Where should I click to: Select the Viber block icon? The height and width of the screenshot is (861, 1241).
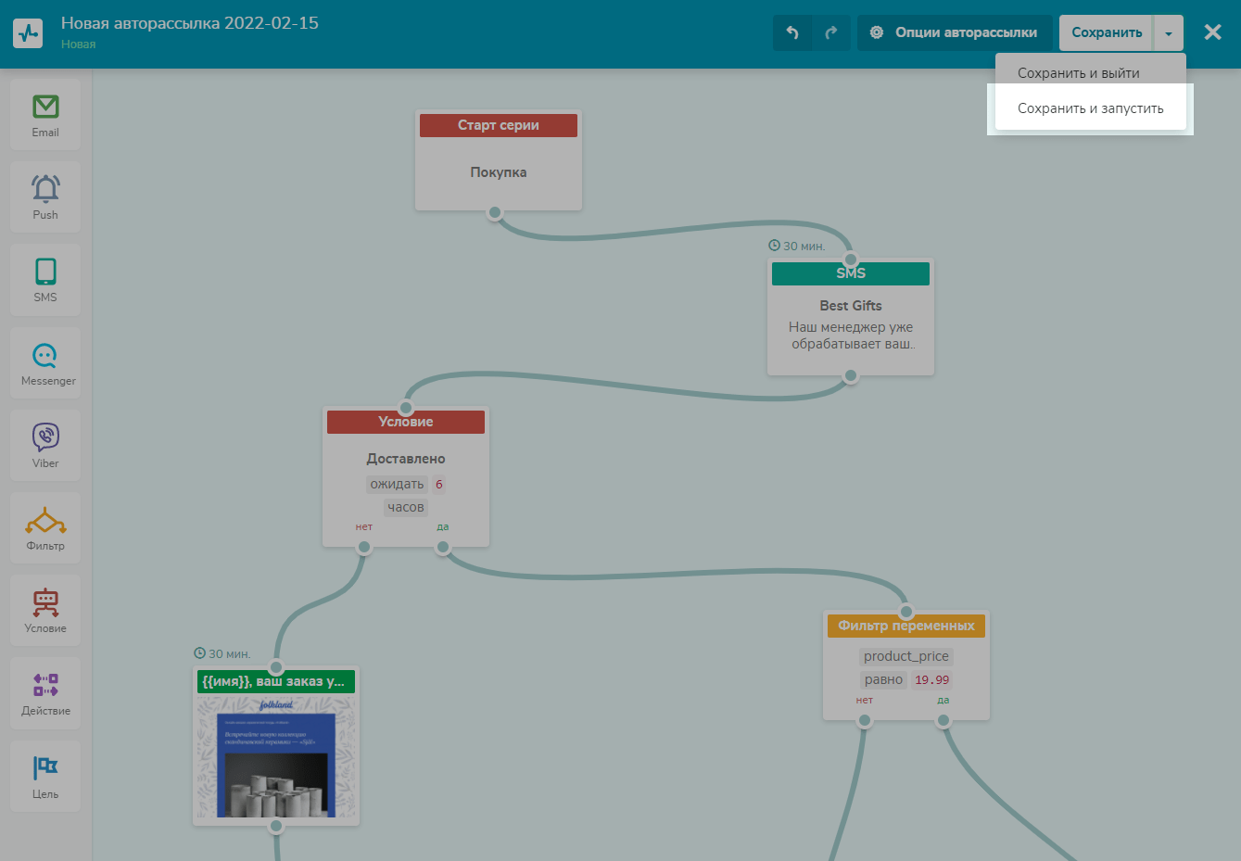(45, 446)
